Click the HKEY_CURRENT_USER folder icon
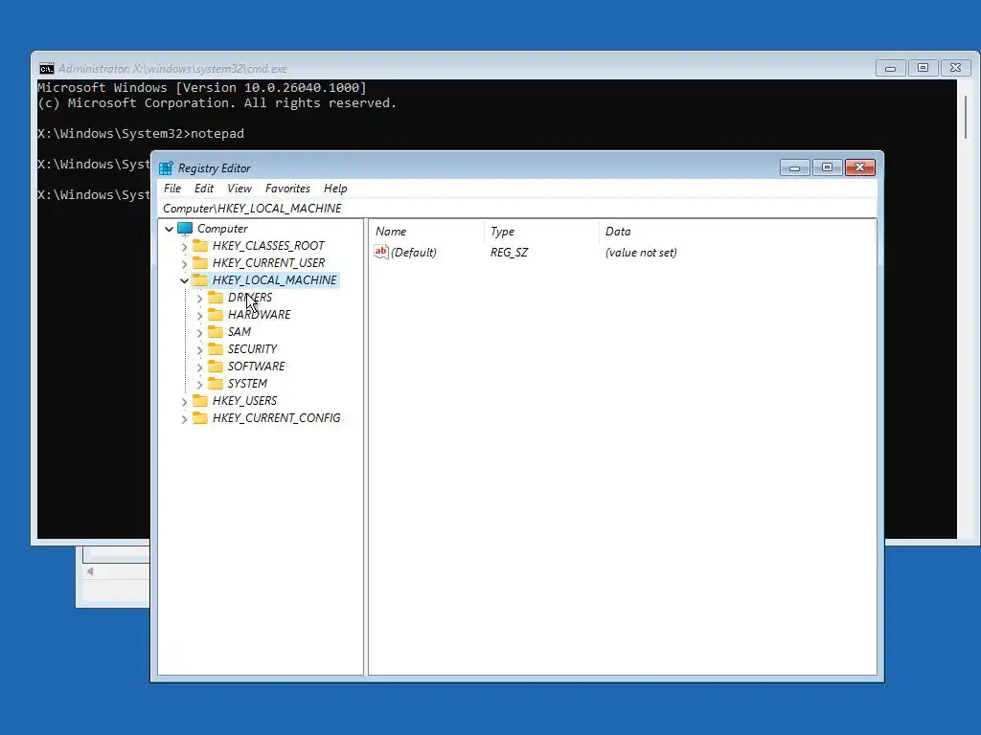981x735 pixels. pos(200,262)
